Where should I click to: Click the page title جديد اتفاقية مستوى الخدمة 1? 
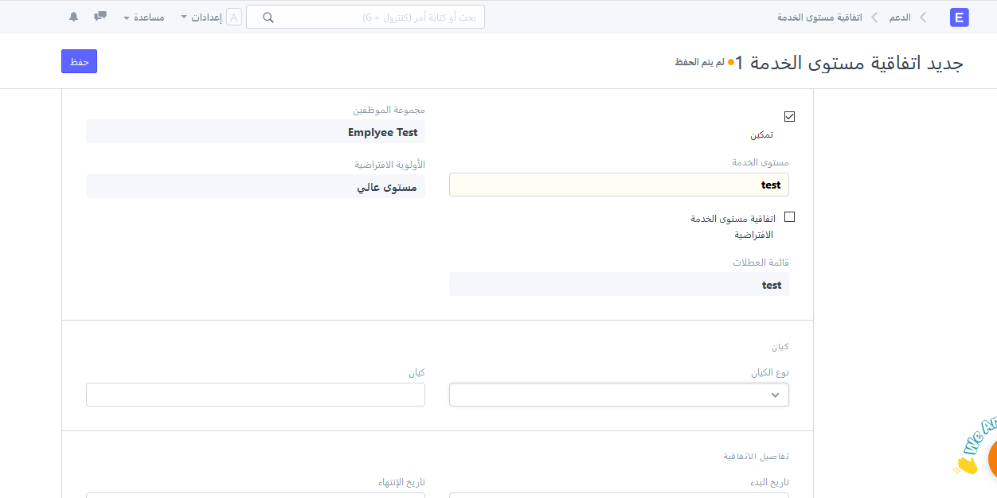(849, 63)
